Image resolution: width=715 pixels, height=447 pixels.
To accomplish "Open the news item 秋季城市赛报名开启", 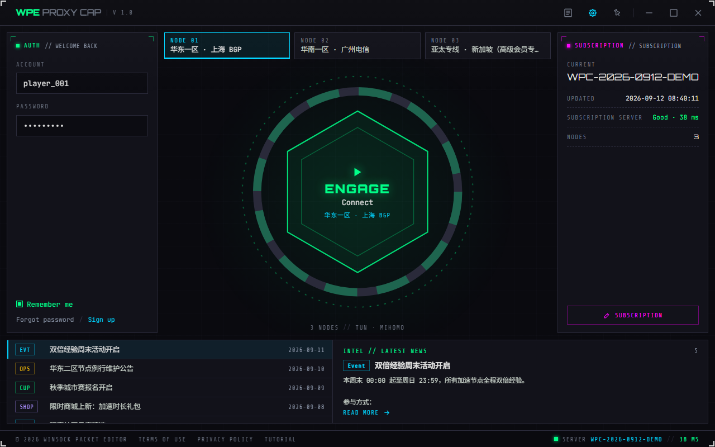I will pos(170,388).
